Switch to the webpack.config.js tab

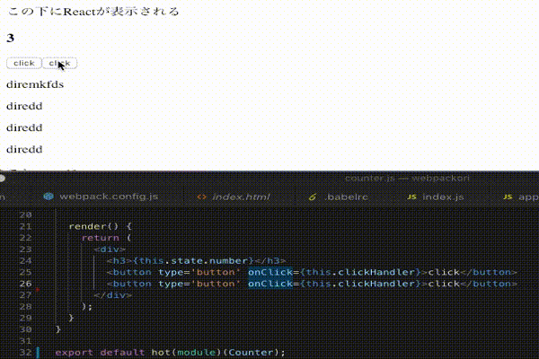pos(109,197)
